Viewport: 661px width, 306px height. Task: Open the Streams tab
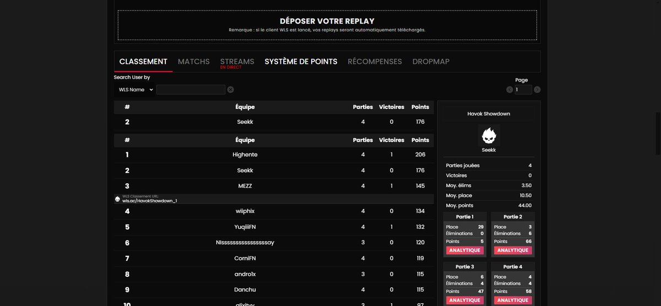(x=237, y=62)
